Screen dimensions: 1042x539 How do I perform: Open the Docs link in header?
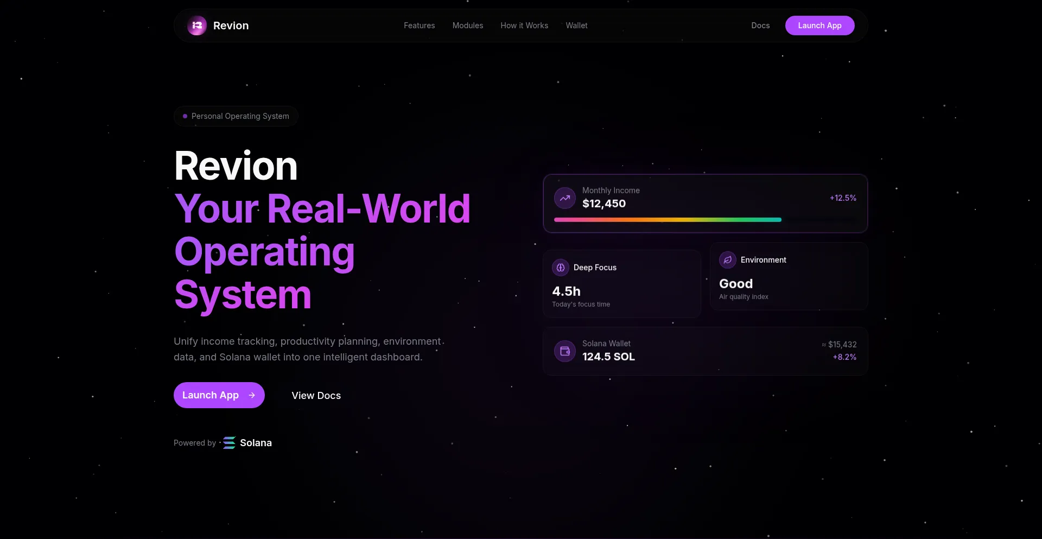pos(760,26)
